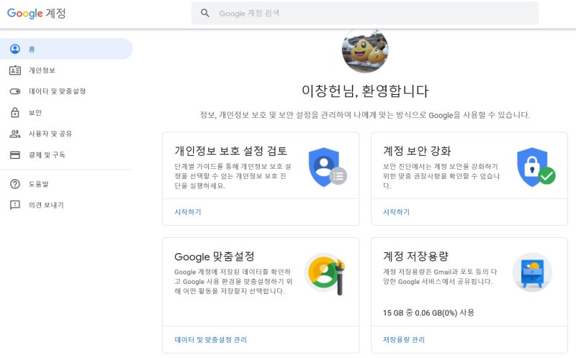Click the Google 맞춤설정 brush icon
Image resolution: width=576 pixels, height=358 pixels.
click(x=325, y=273)
